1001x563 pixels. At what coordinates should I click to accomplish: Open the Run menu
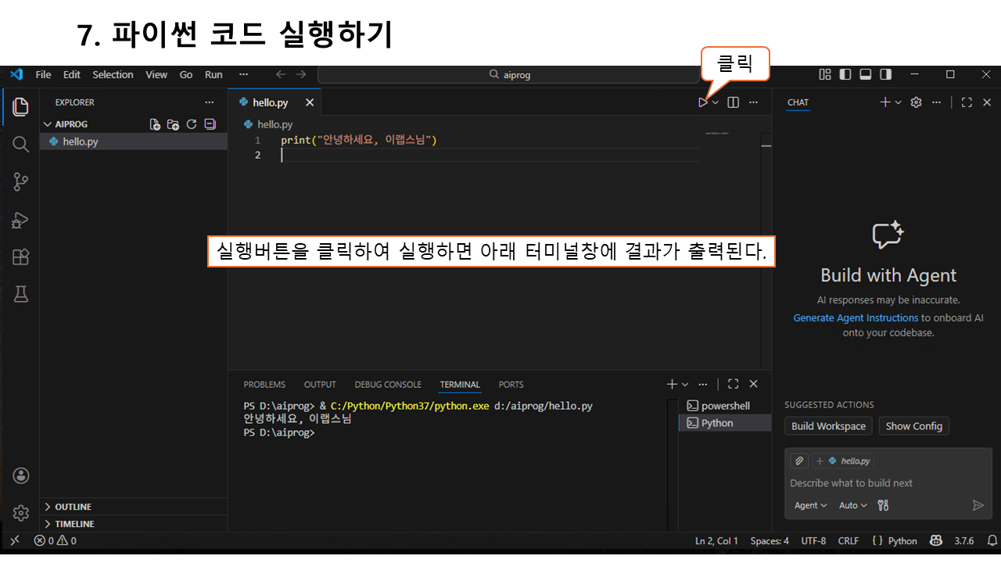(213, 74)
